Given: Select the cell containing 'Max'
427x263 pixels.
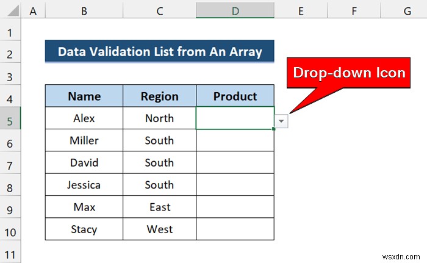Looking at the screenshot, I should (x=84, y=207).
